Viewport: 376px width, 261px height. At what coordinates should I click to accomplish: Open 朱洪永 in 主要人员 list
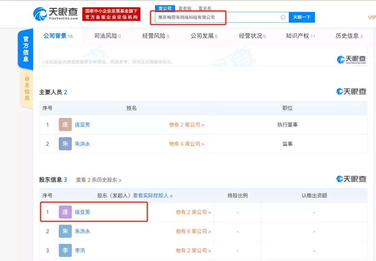coord(82,144)
